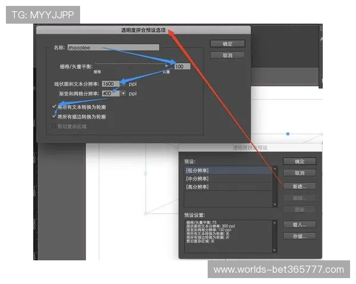
Task: Click the 栅格/矢量平衡 slider handle
Action: 166,65
